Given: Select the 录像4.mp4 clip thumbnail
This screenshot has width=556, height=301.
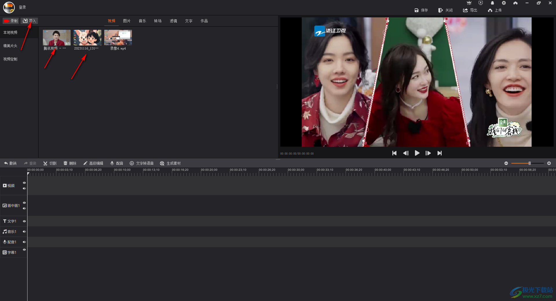Looking at the screenshot, I should click(x=118, y=38).
